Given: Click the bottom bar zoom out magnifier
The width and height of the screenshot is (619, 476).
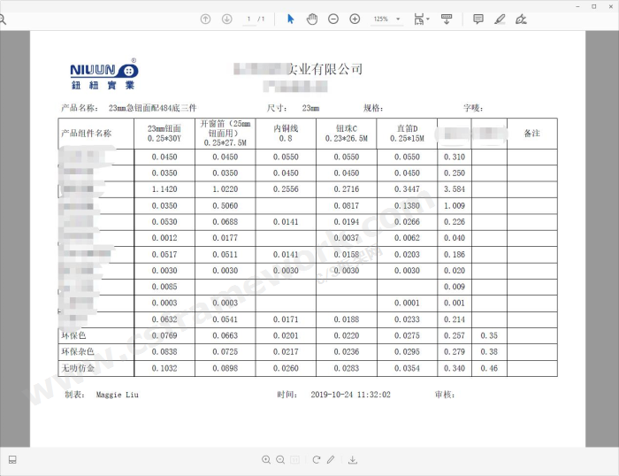Looking at the screenshot, I should [x=280, y=460].
